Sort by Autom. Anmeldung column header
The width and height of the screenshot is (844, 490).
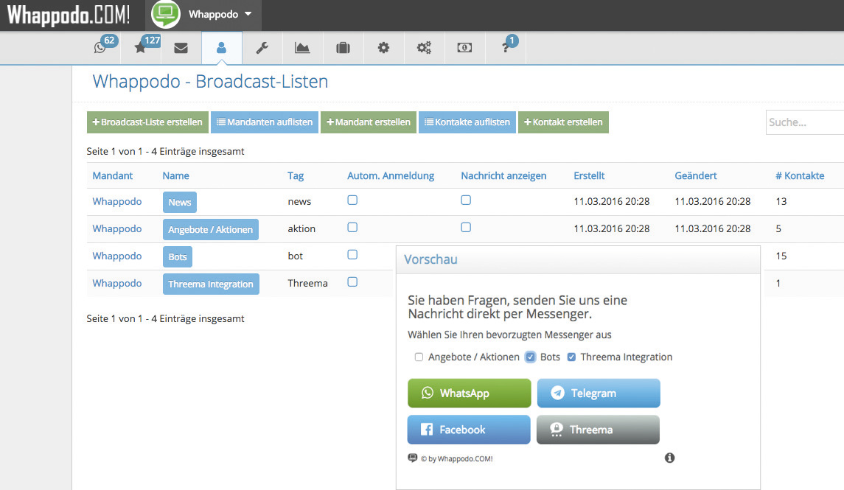391,175
